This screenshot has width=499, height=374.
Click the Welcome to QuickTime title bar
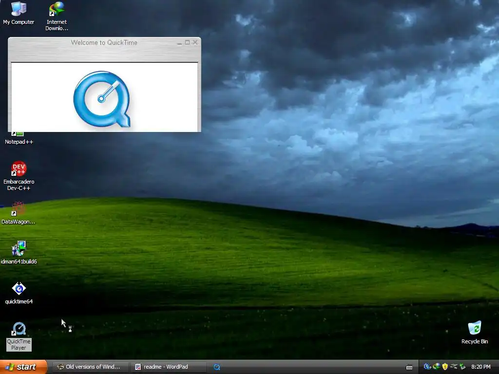tap(104, 43)
